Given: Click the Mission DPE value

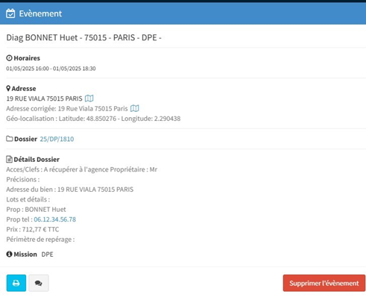Looking at the screenshot, I should 47,254.
